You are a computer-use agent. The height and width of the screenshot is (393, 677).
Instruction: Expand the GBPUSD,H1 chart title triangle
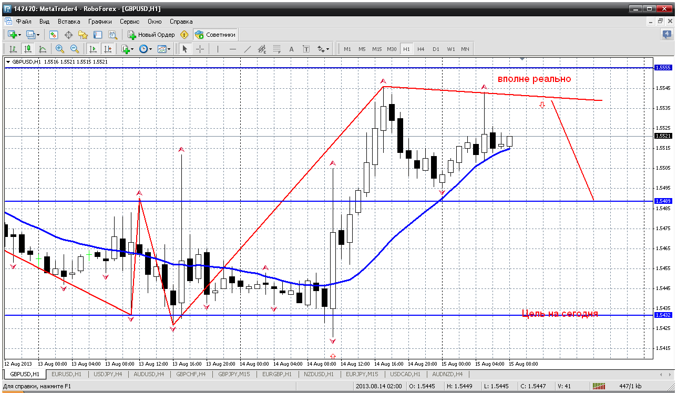(x=8, y=61)
